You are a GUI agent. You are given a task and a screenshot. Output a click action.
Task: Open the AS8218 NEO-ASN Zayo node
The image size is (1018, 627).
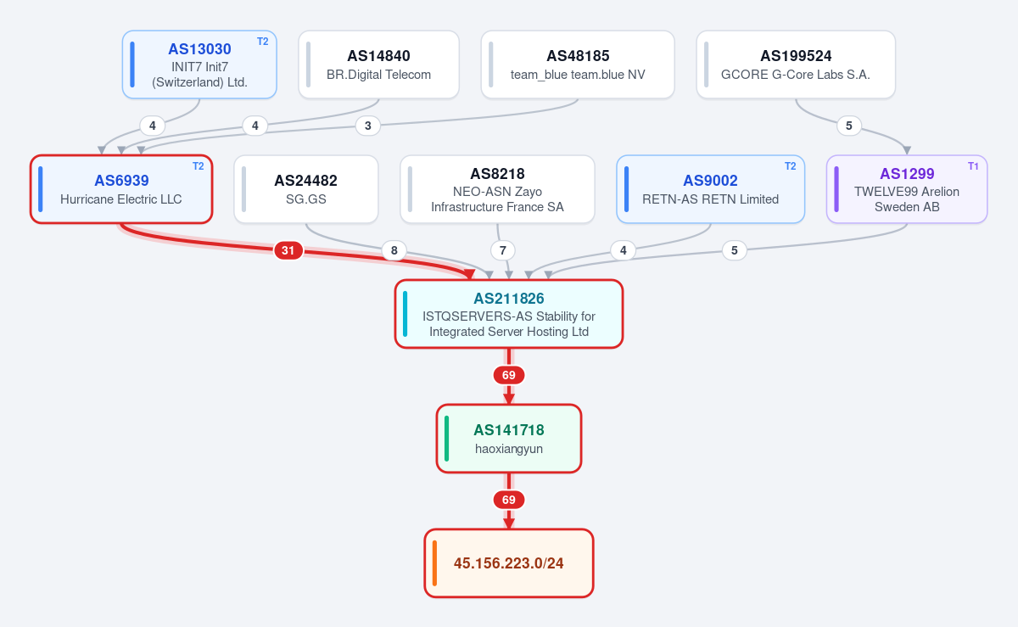click(497, 189)
